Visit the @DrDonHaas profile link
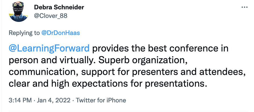This screenshot has height=112, width=254. pyautogui.click(x=61, y=33)
